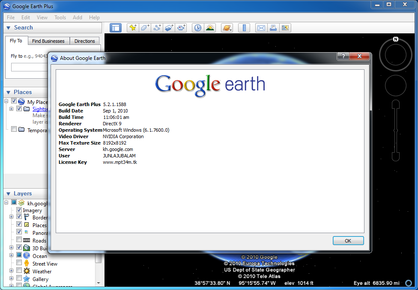The height and width of the screenshot is (290, 418).
Task: Click the zoom-out bottom end of slider
Action: tap(396, 157)
